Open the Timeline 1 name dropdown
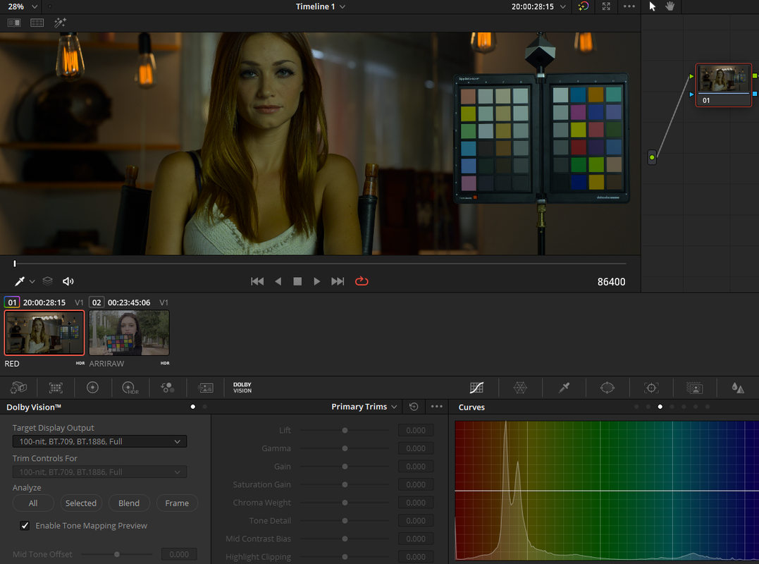Image resolution: width=759 pixels, height=564 pixels. tap(321, 6)
